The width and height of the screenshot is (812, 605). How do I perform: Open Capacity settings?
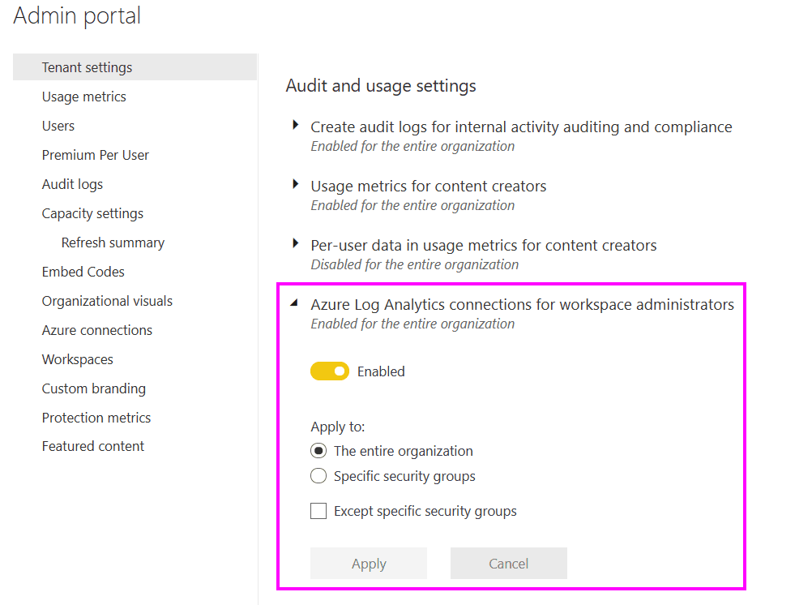(x=92, y=213)
